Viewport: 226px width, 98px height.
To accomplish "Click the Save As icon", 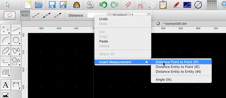I will (63, 5).
